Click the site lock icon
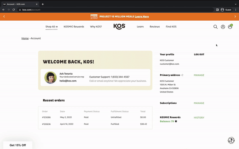Viewport: 239px width, 149px height. [x=20, y=10]
